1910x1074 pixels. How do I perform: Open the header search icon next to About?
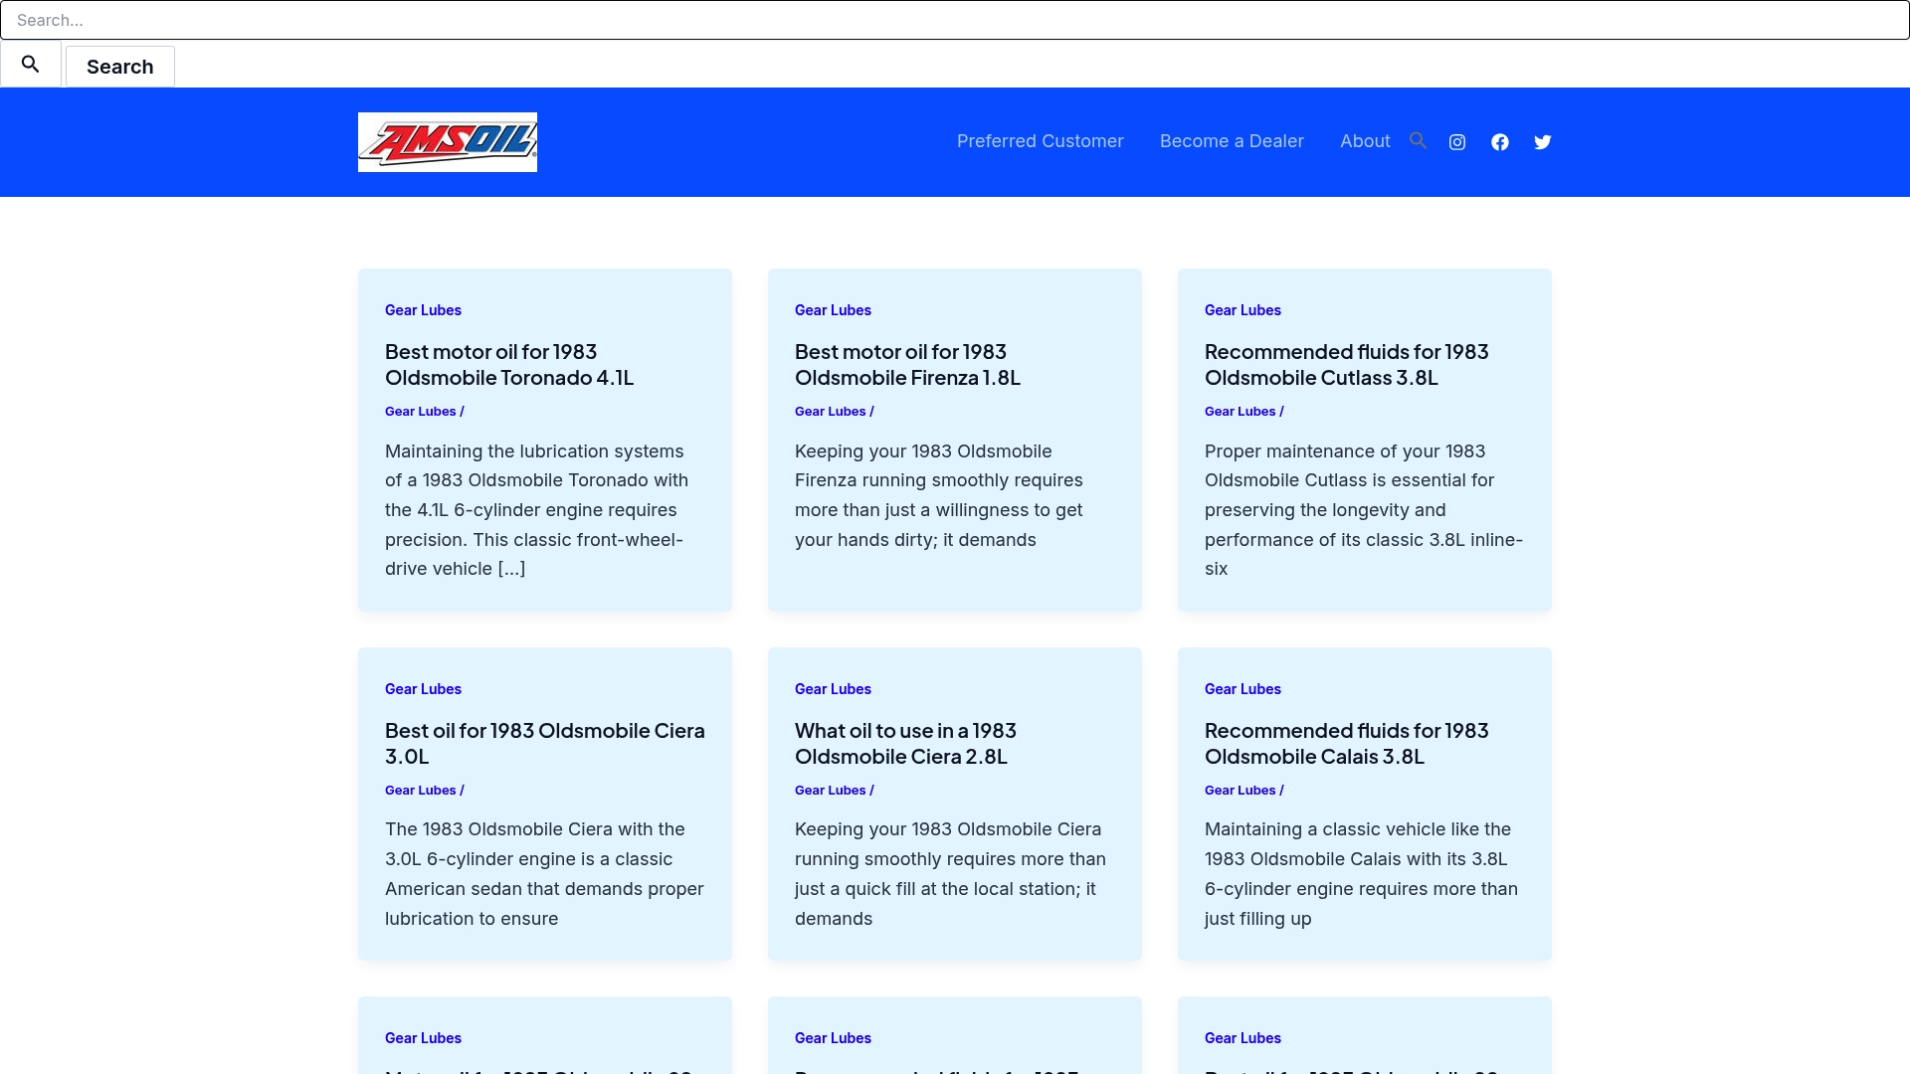[1419, 141]
